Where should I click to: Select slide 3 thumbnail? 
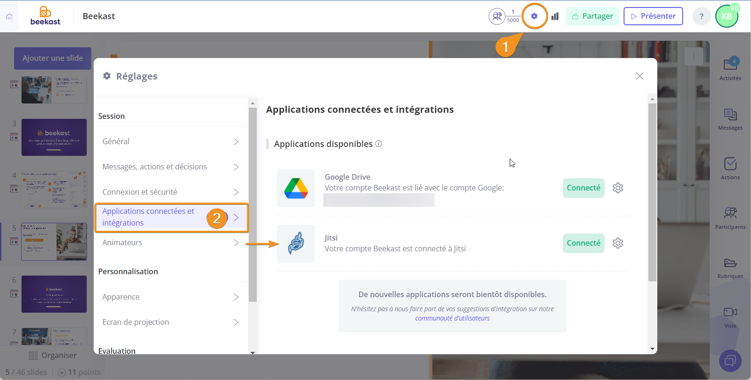point(54,137)
